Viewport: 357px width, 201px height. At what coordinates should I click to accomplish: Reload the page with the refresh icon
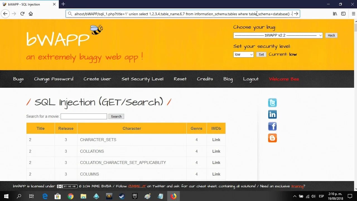[x=22, y=14]
